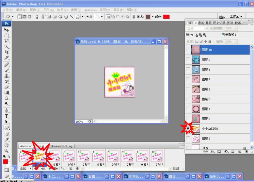Switch to the Measurement Log tab
Image resolution: width=254 pixels, height=182 pixels.
click(61, 146)
